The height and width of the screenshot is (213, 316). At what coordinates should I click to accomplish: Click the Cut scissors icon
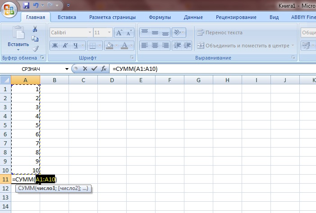point(35,29)
